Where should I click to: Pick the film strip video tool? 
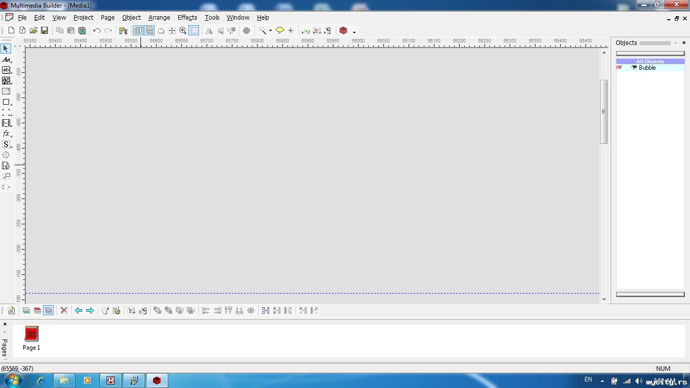[x=6, y=123]
